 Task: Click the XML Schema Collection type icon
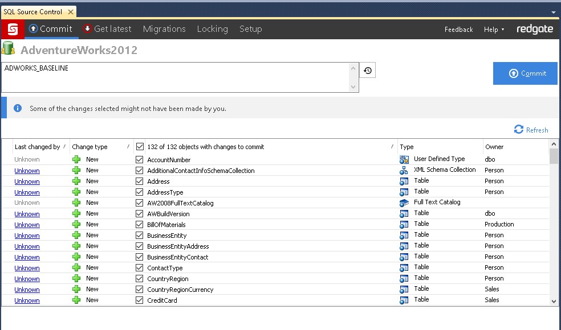[404, 170]
